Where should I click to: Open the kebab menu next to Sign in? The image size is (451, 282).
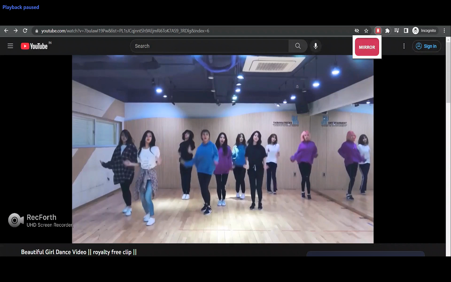point(404,46)
